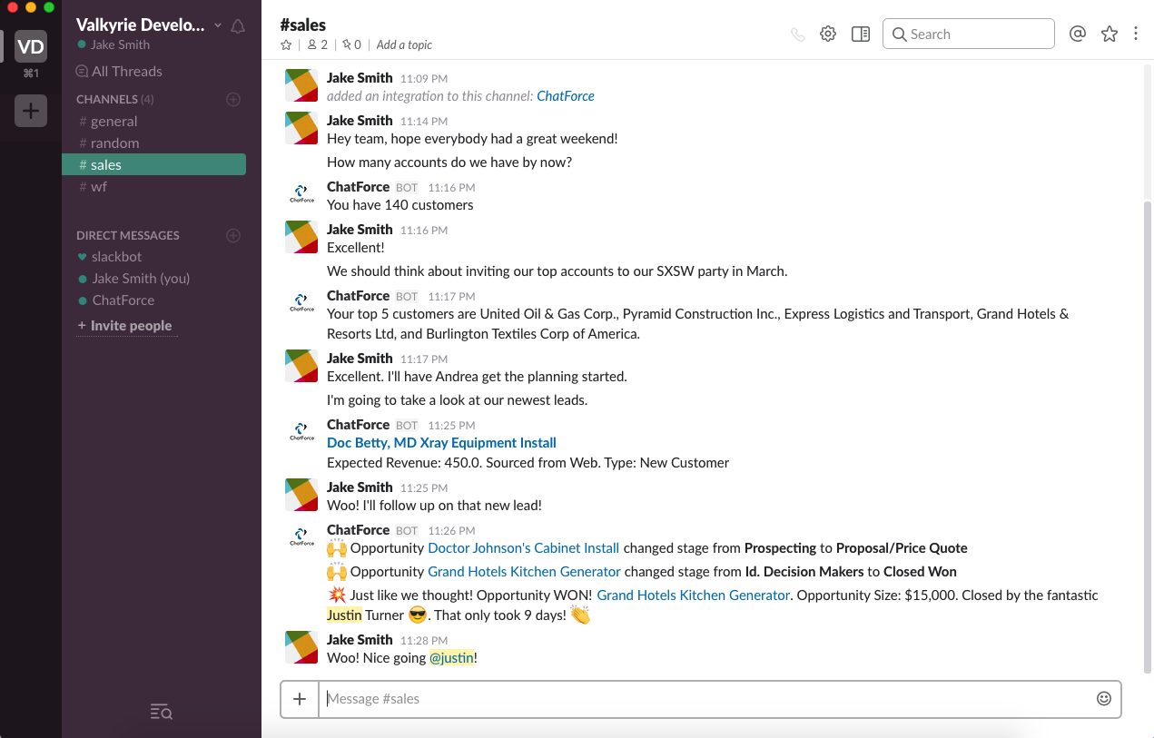This screenshot has height=738, width=1154.
Task: Click the #sales channel title
Action: coord(303,25)
